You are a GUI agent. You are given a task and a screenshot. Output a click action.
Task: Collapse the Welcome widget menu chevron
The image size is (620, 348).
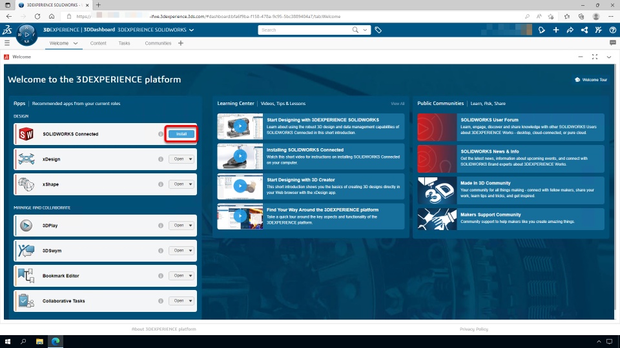tap(609, 57)
